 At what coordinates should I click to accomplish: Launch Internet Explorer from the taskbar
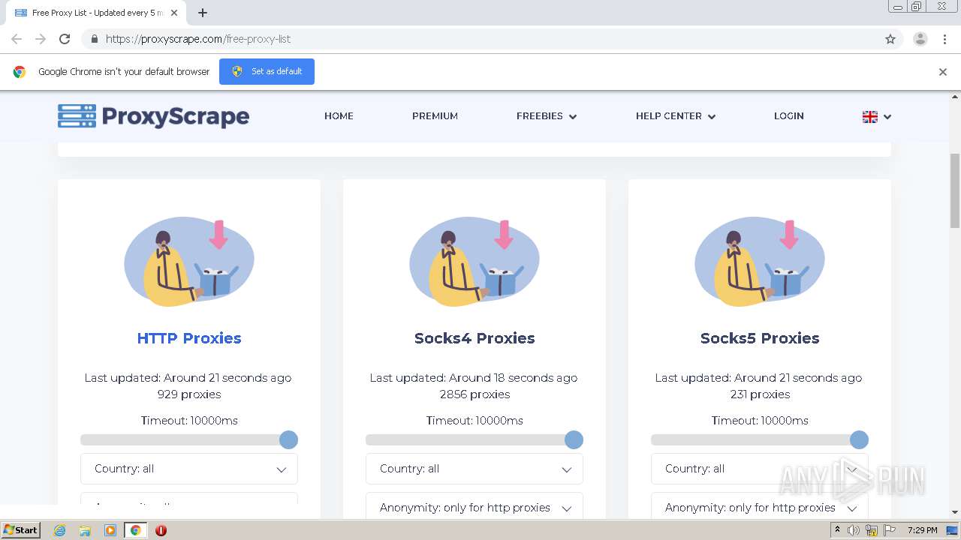pos(59,530)
